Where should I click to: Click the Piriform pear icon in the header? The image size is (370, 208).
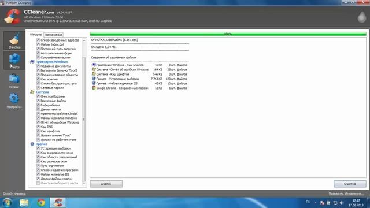362,17
